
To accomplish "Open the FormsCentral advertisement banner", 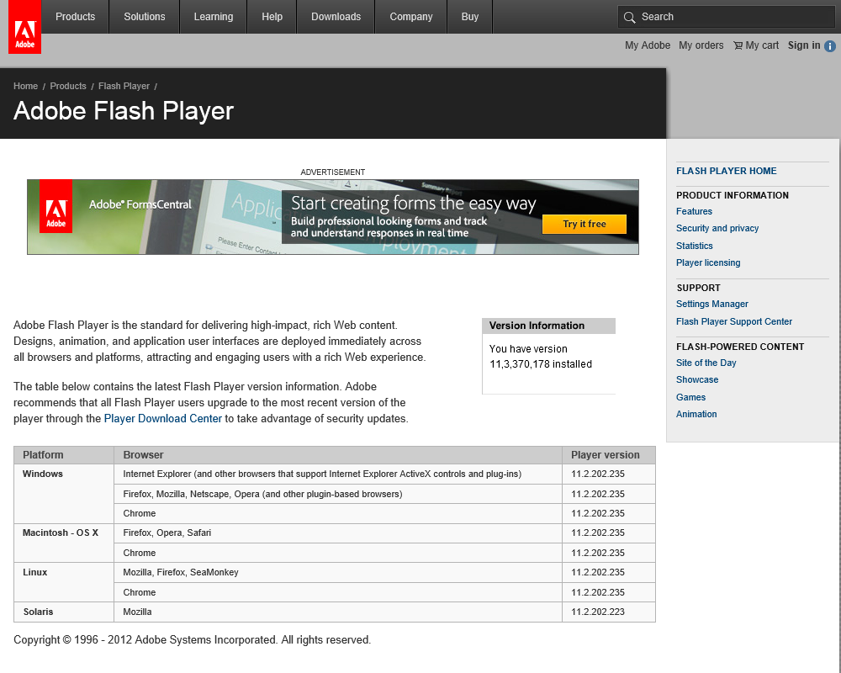I will (x=332, y=217).
